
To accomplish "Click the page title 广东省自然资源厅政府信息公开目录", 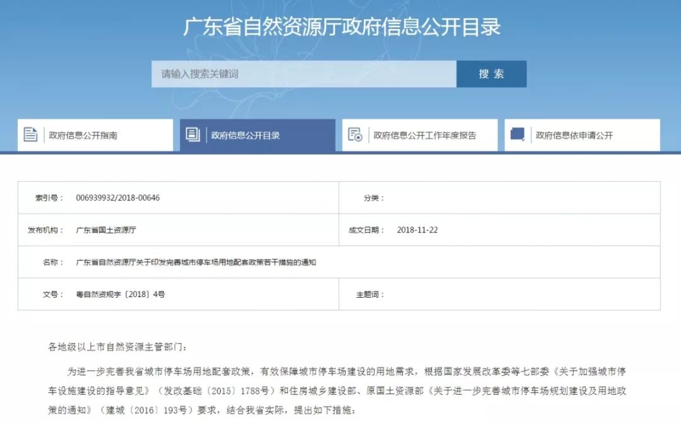I will [341, 27].
